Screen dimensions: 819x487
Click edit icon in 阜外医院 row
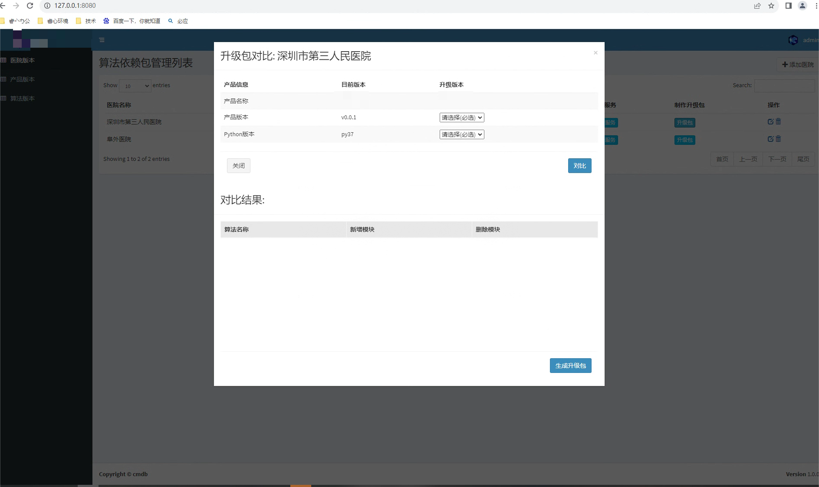coord(770,139)
